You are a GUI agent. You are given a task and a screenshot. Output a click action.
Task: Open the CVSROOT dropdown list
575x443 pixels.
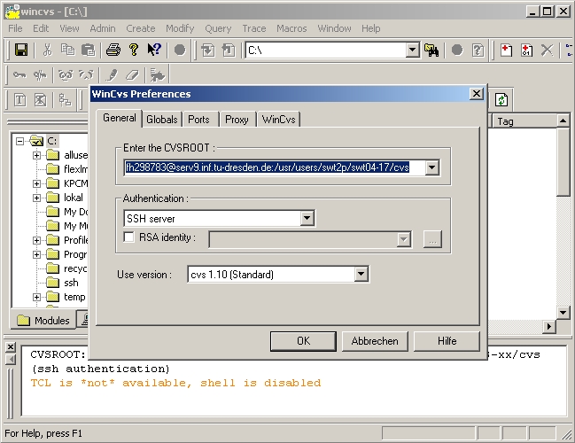click(x=432, y=167)
